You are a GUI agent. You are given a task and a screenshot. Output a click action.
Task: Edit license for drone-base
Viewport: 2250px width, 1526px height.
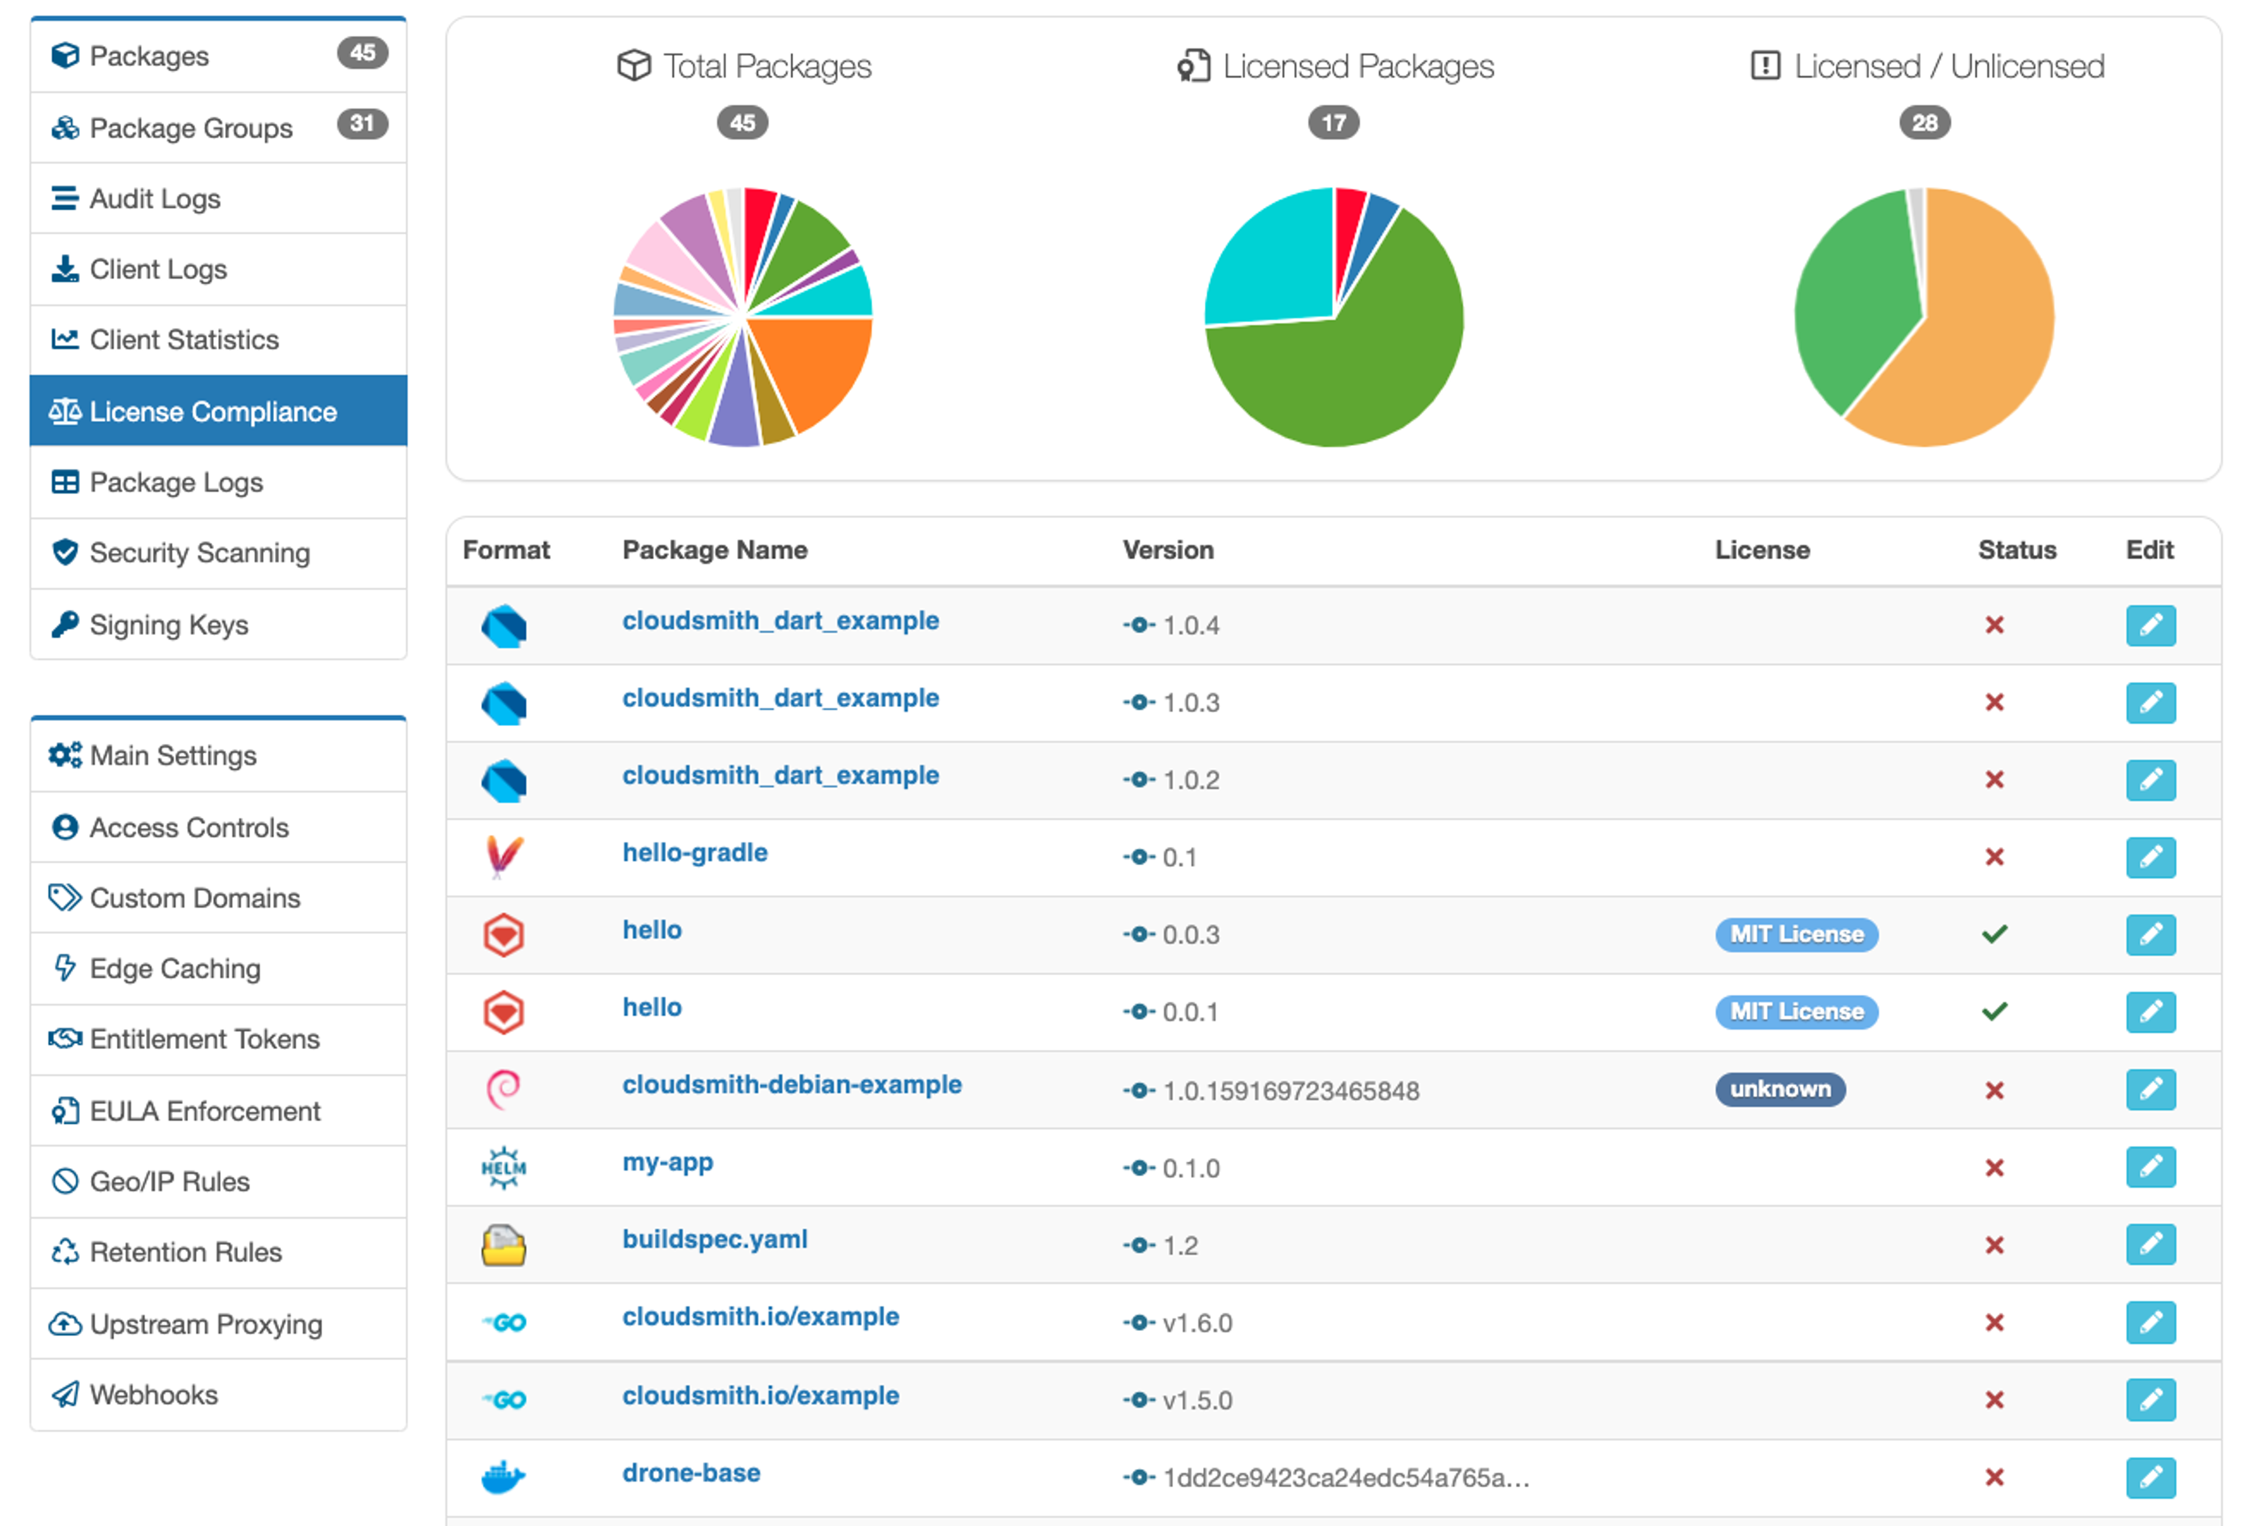(2150, 1477)
